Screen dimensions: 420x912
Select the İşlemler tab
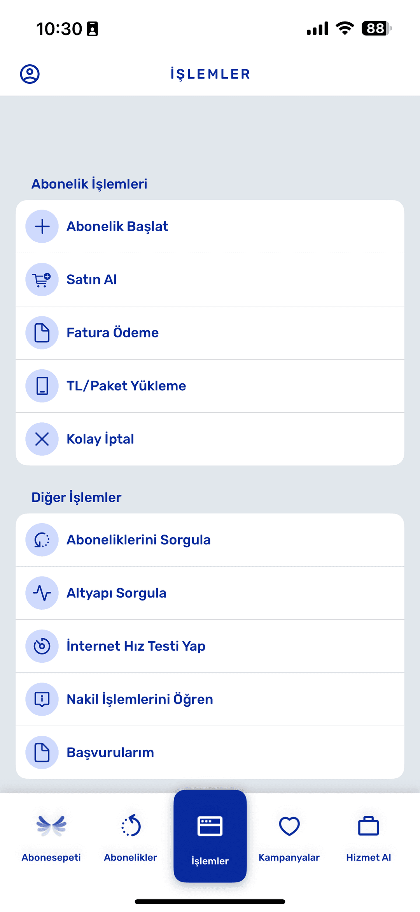click(210, 836)
